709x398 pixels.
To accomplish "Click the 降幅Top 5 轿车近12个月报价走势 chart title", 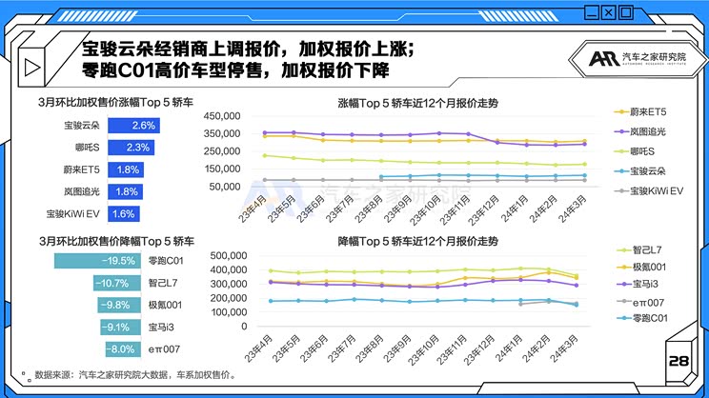I will coord(418,242).
